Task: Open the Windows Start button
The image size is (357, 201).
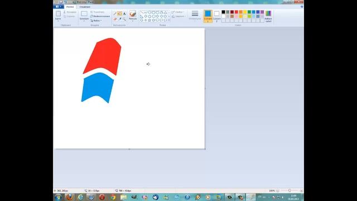Action: pyautogui.click(x=58, y=197)
